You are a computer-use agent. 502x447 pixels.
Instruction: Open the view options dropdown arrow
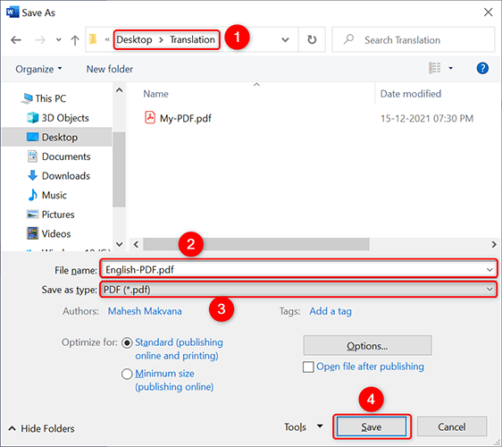451,68
